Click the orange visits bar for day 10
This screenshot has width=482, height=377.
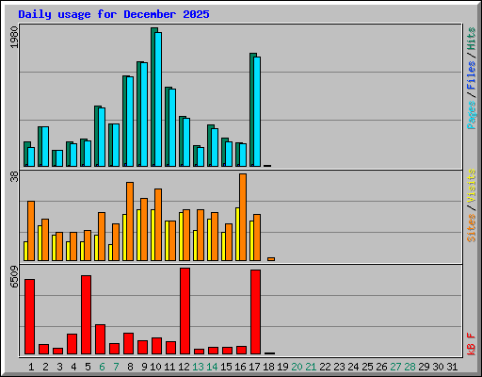pos(158,224)
